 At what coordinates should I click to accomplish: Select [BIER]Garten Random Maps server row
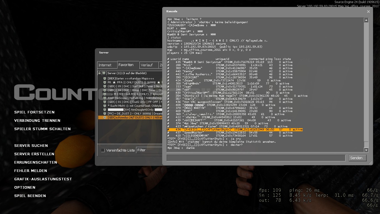[x=130, y=79]
